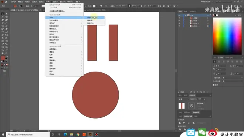This screenshot has height=137, width=244.
Task: Toggle eye of first rectangle sublayer
Action: point(179,21)
